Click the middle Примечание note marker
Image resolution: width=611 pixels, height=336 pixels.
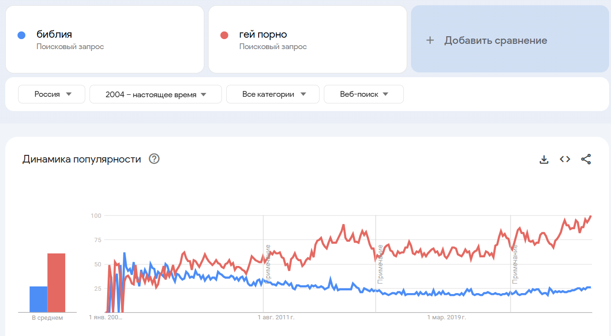point(381,264)
